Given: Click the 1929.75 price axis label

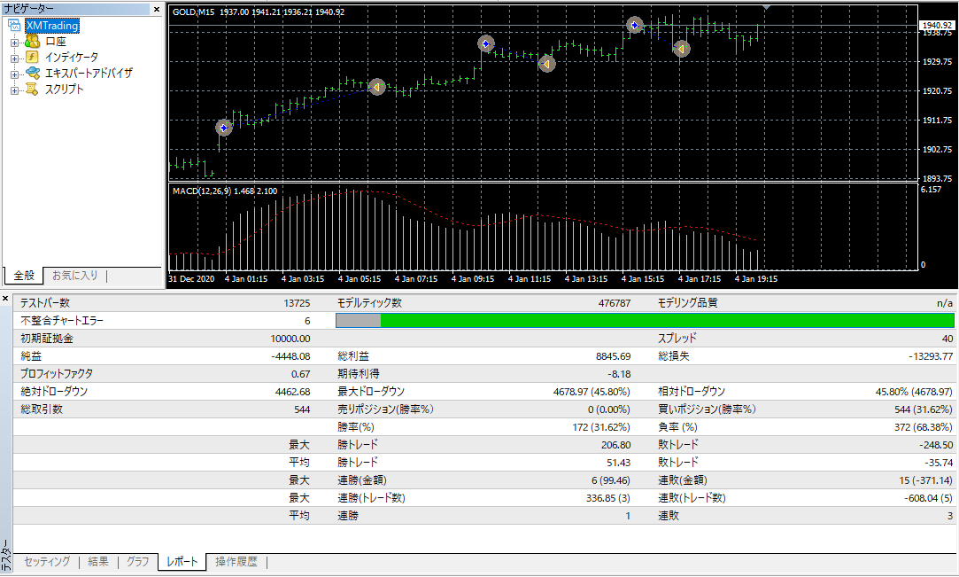Looking at the screenshot, I should coord(937,62).
